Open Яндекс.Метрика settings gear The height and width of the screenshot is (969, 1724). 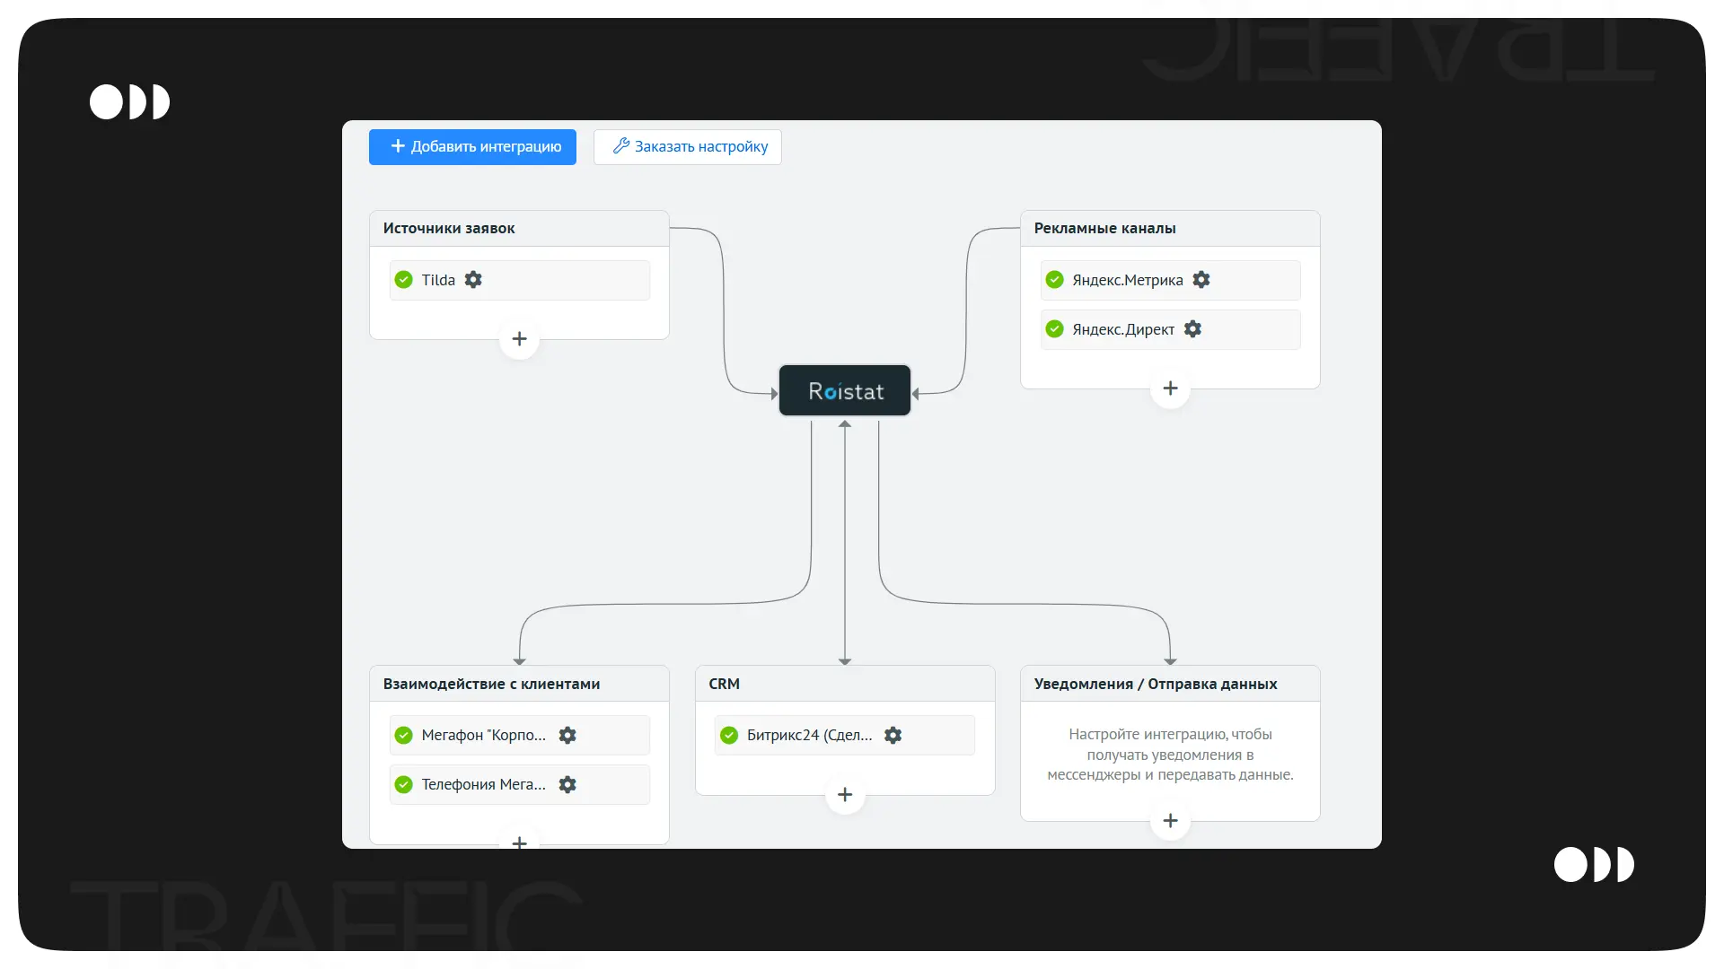[x=1201, y=280]
